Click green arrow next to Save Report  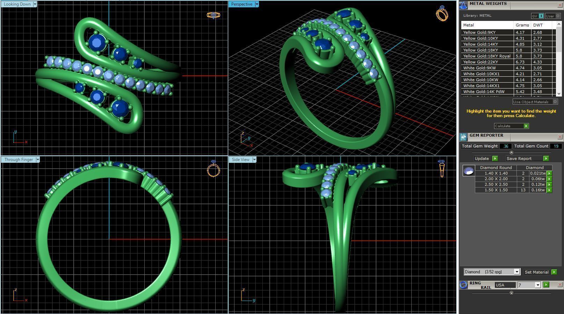[546, 159]
